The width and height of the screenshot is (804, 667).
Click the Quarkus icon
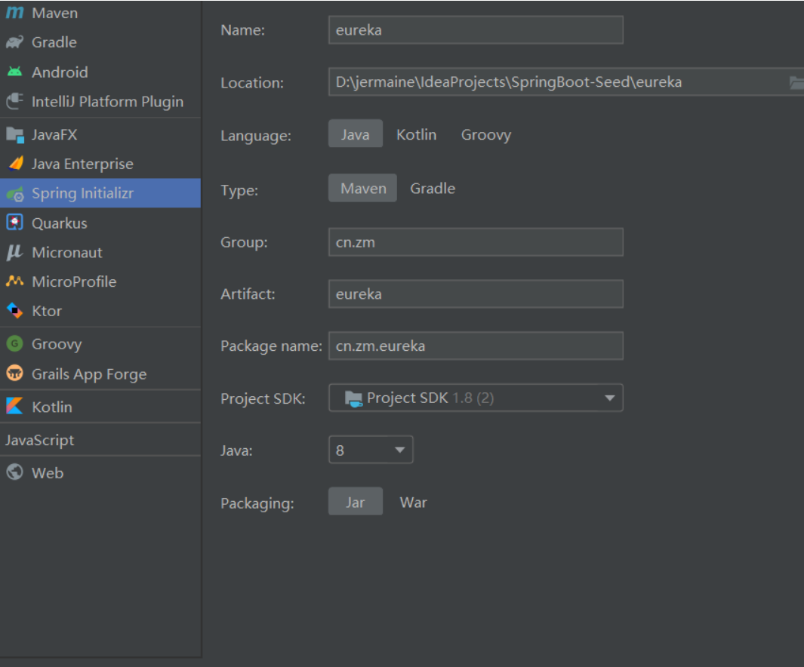15,223
